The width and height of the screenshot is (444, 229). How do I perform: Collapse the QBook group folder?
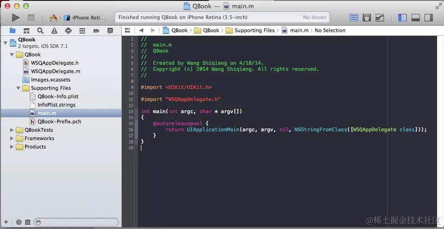tap(12, 54)
